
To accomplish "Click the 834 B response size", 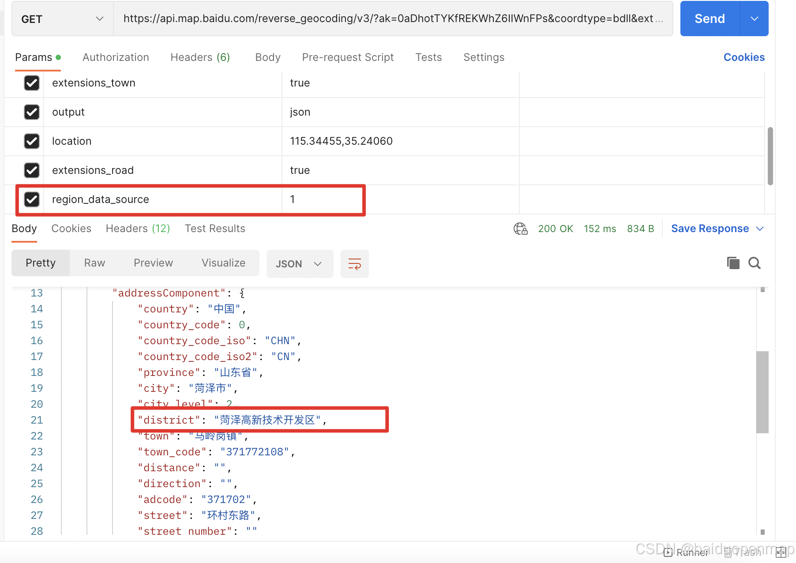I will (640, 229).
